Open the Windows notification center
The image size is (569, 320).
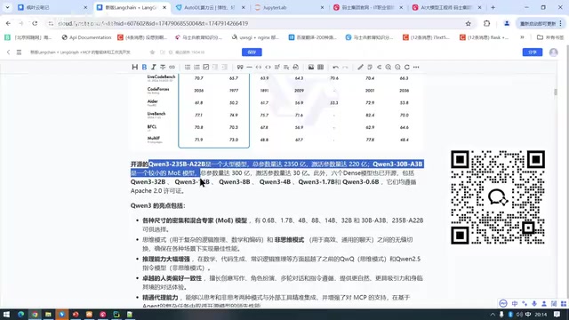click(x=557, y=314)
